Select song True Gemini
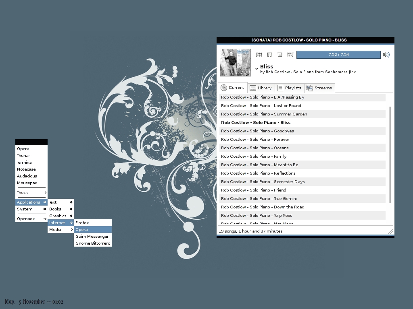This screenshot has width=413, height=309. click(x=302, y=199)
